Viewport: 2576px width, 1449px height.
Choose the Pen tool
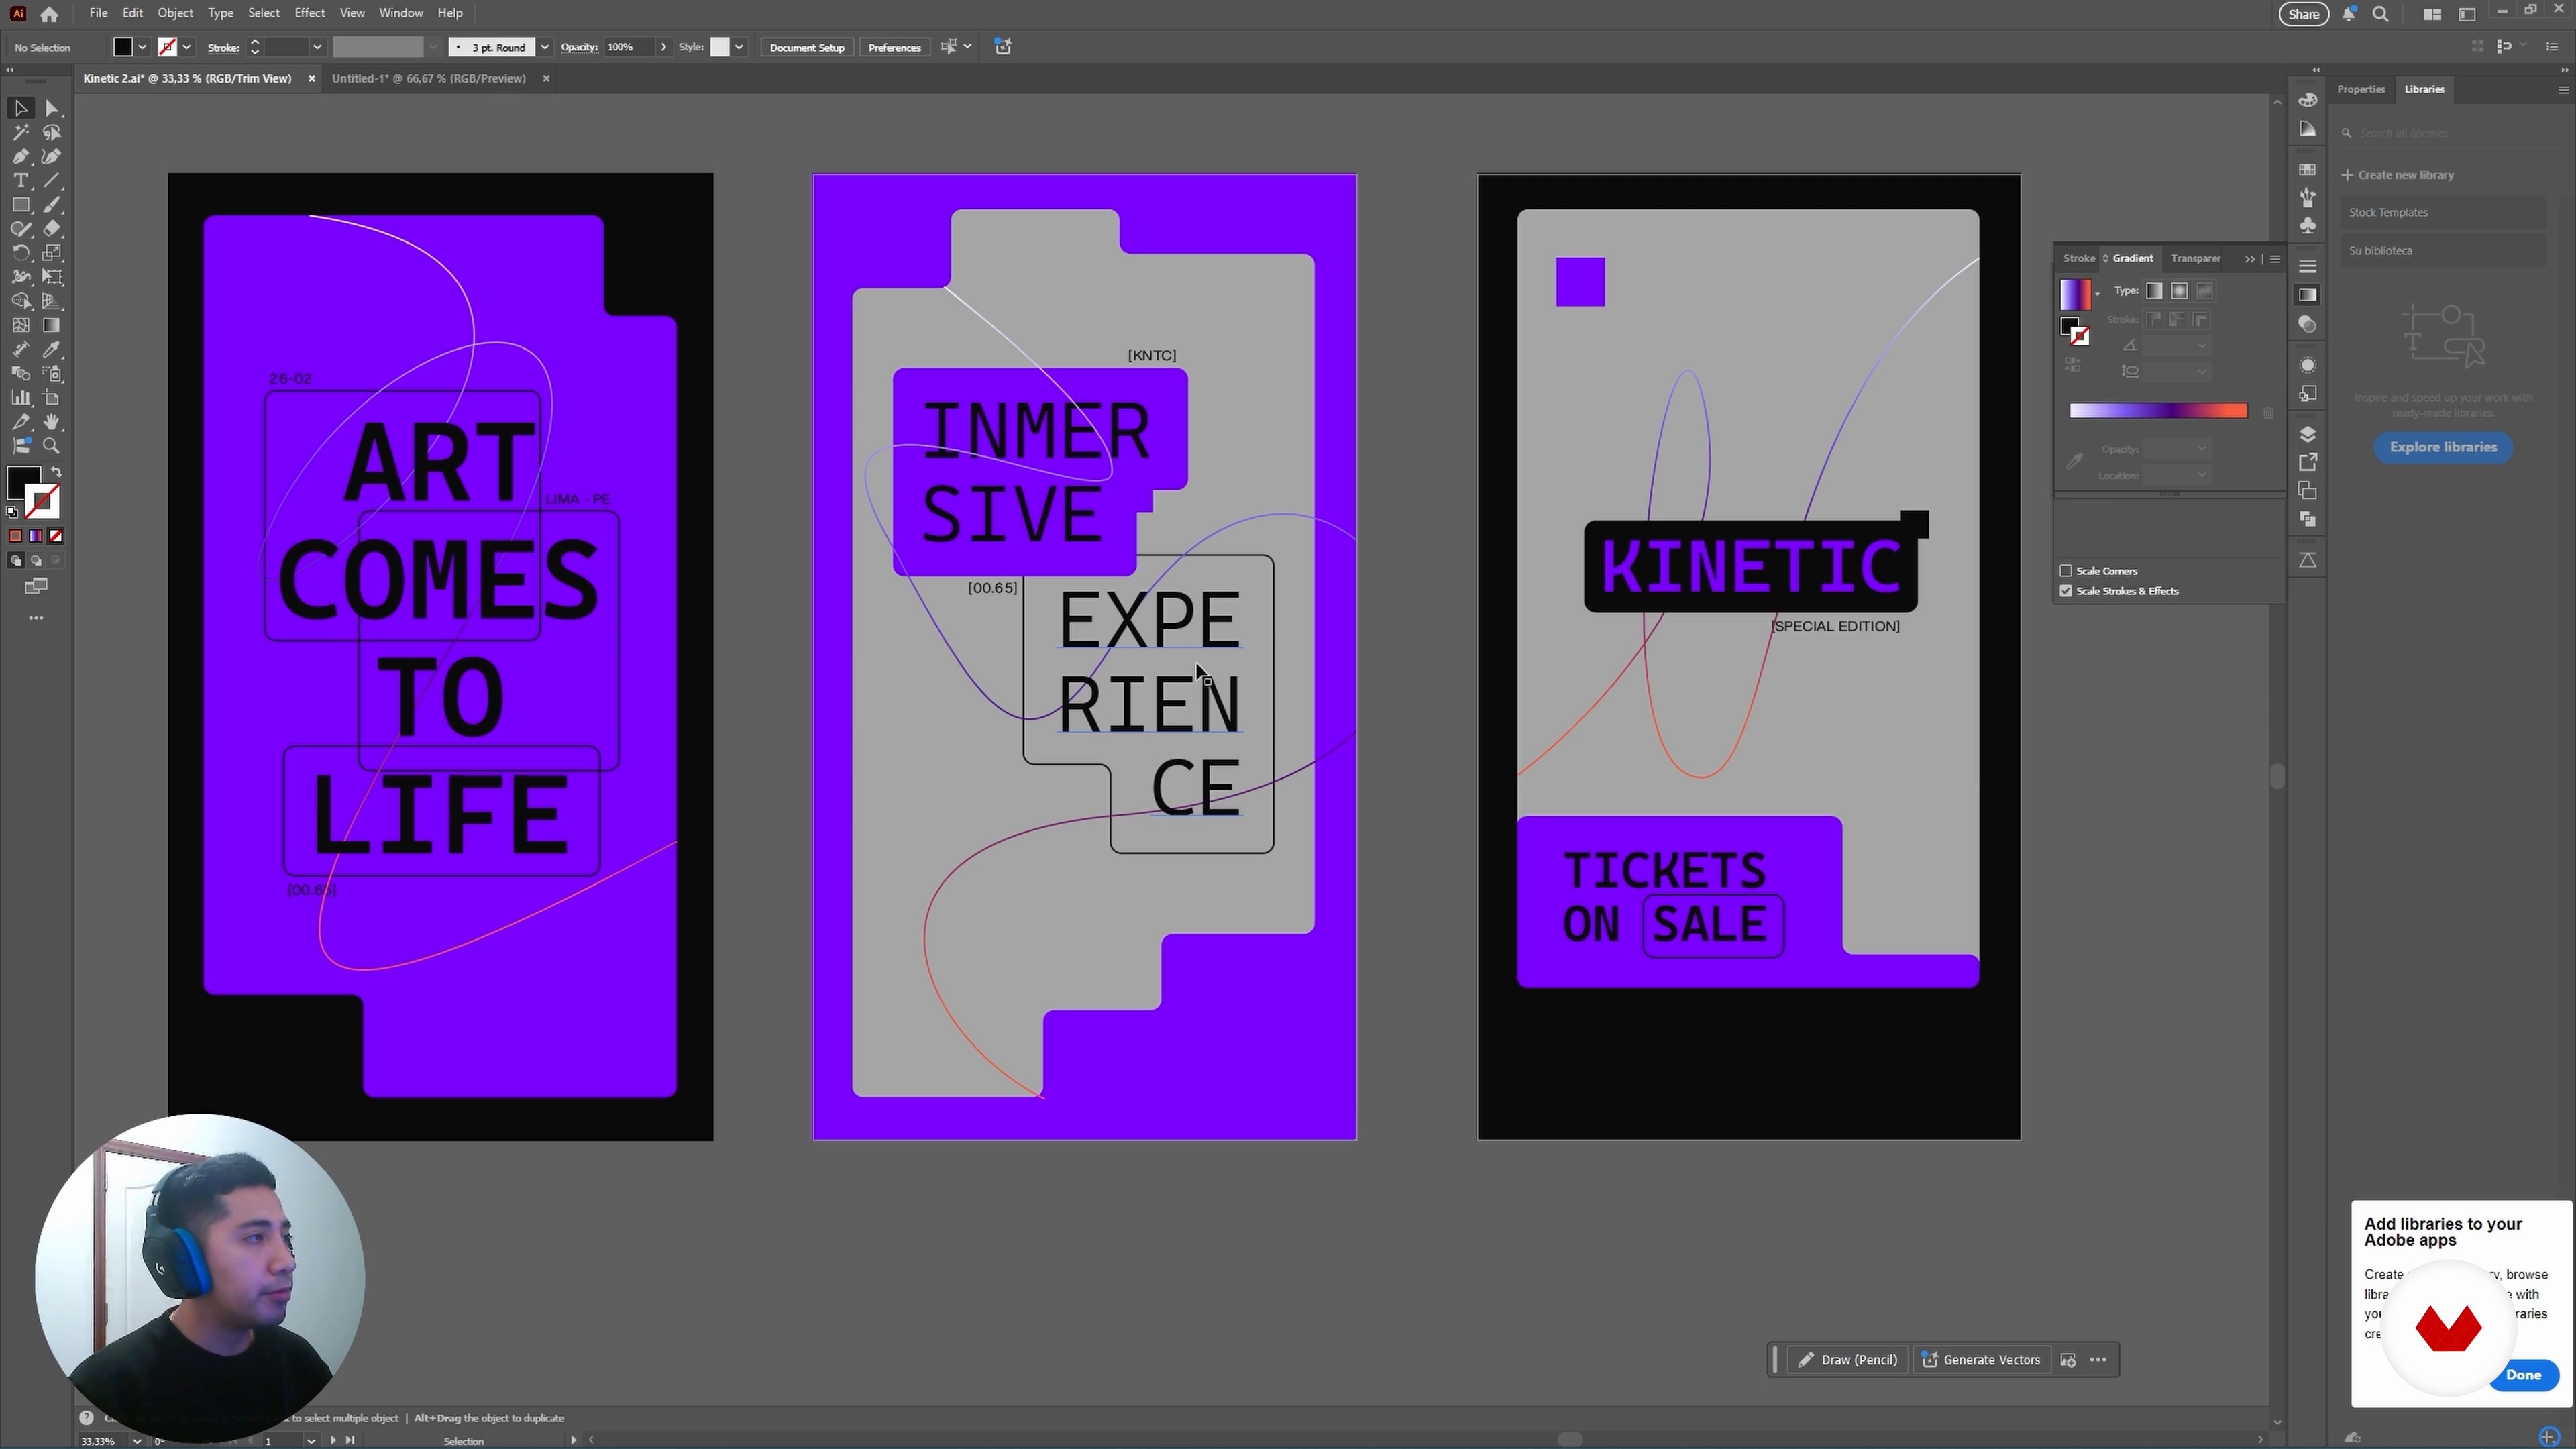pyautogui.click(x=20, y=156)
